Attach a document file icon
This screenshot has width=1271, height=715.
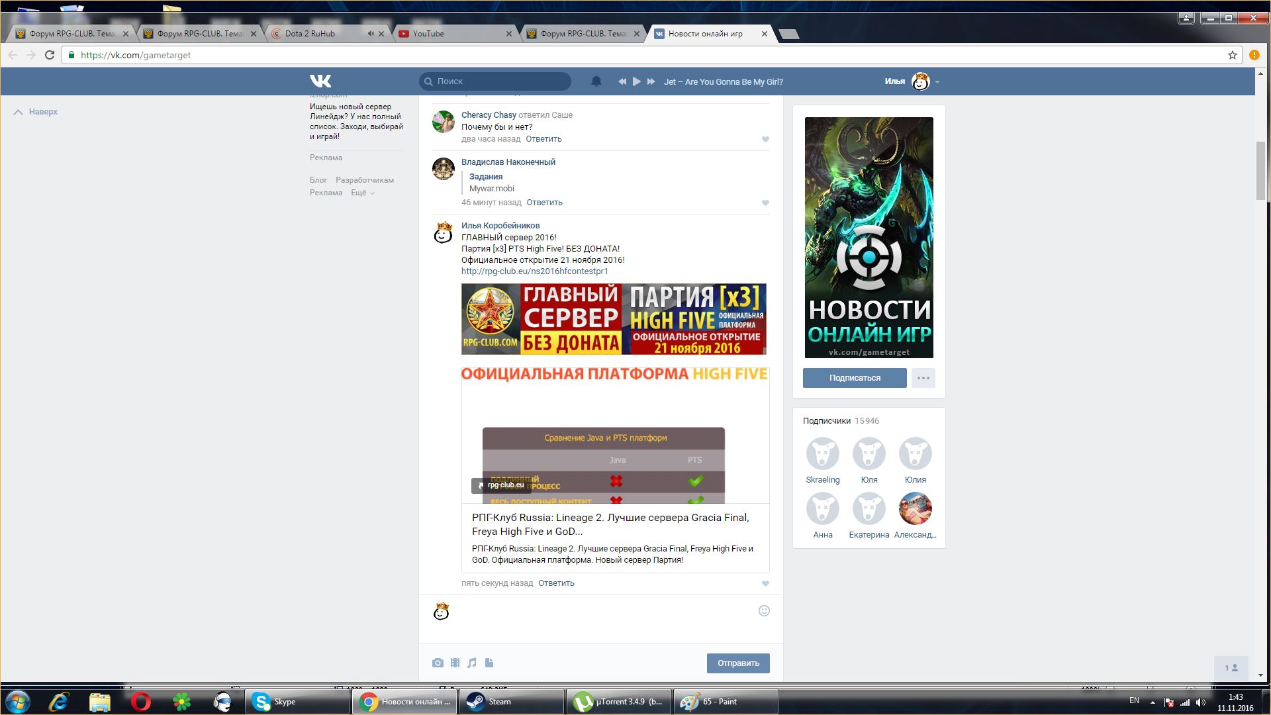coord(489,663)
